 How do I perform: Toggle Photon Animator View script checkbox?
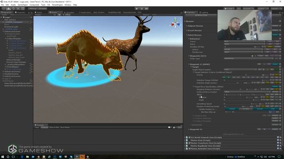click(x=189, y=149)
